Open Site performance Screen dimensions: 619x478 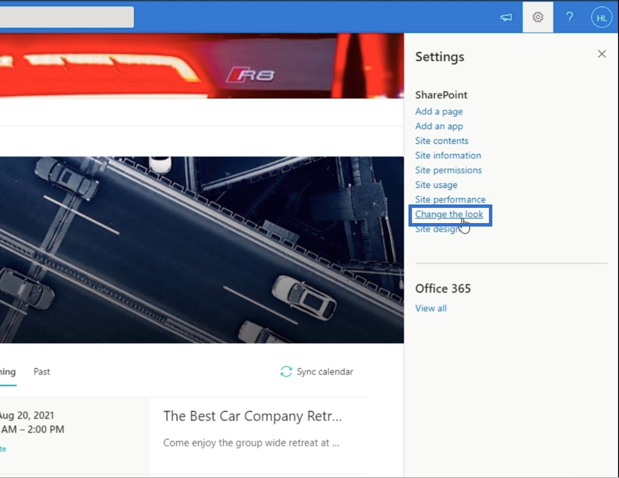pyautogui.click(x=450, y=199)
